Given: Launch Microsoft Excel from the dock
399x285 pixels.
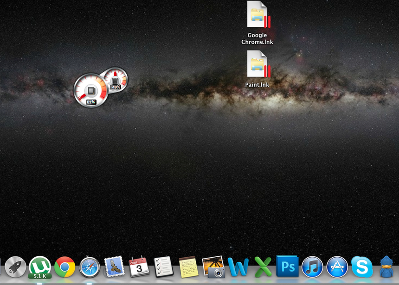Looking at the screenshot, I should pos(263,267).
